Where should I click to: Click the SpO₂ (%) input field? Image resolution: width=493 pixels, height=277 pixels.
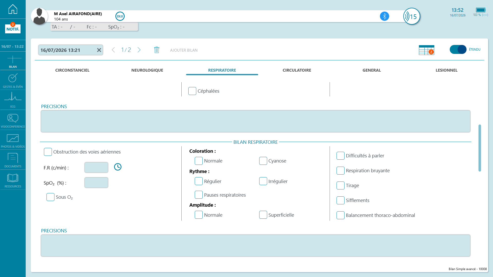[96, 183]
